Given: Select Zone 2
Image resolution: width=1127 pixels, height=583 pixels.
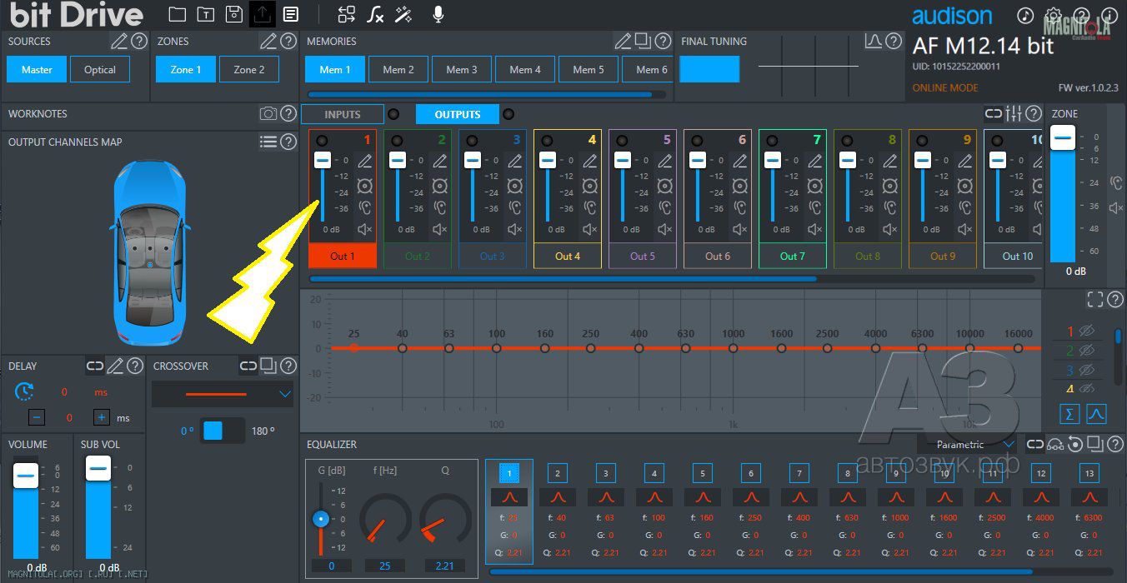Looking at the screenshot, I should click(249, 69).
